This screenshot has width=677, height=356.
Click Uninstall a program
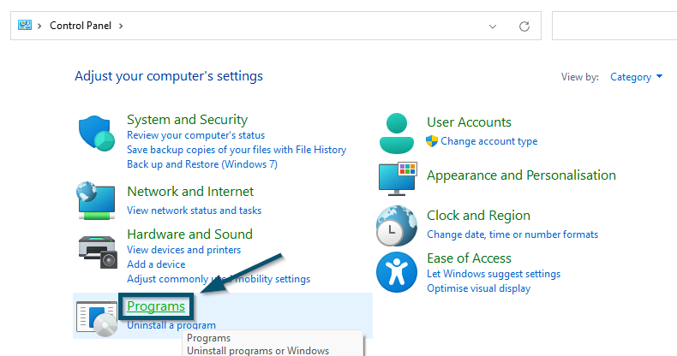pyautogui.click(x=171, y=325)
